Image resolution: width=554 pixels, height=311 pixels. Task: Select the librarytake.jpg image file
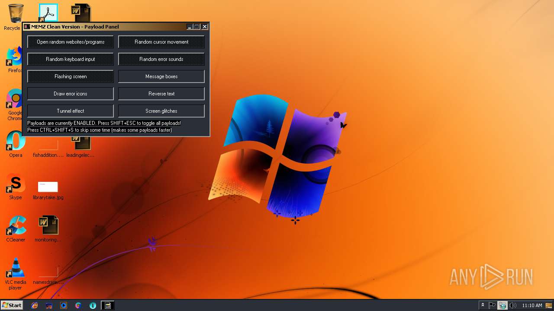(x=48, y=190)
